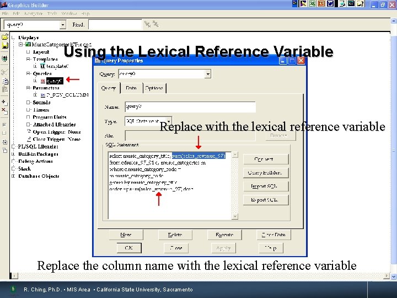Click the Export SQL button

coord(266,200)
